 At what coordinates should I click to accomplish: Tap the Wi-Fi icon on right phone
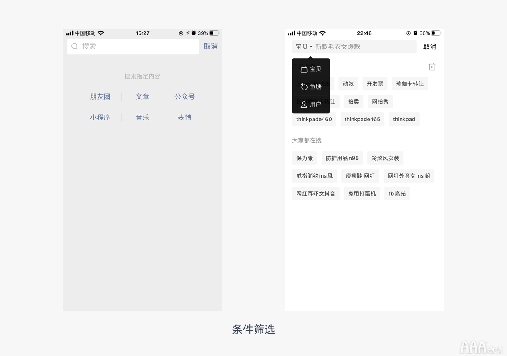click(323, 33)
